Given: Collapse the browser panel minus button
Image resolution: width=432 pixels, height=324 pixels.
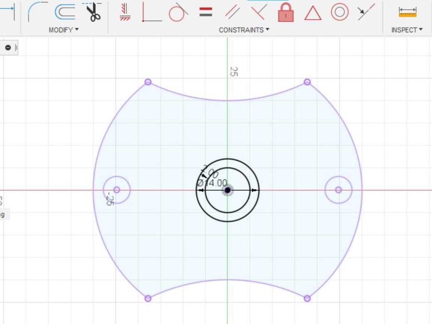Looking at the screenshot, I should coord(8,48).
